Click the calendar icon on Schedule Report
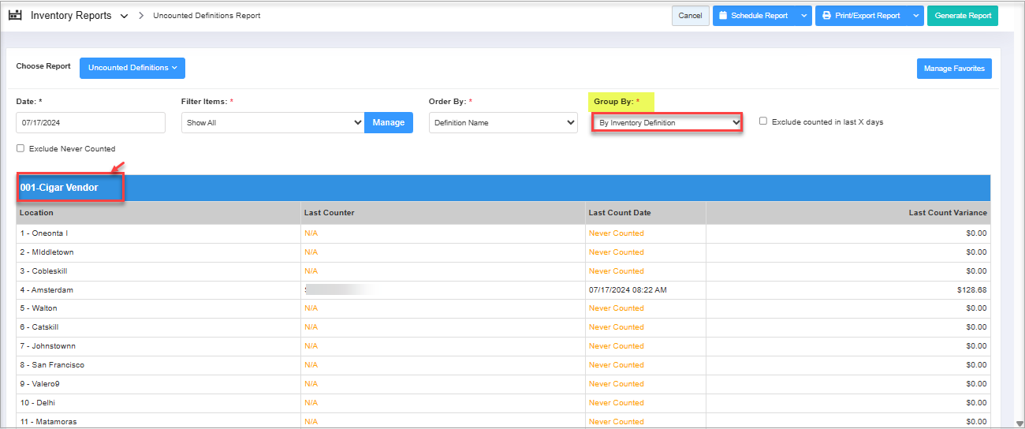This screenshot has width=1025, height=429. [723, 16]
